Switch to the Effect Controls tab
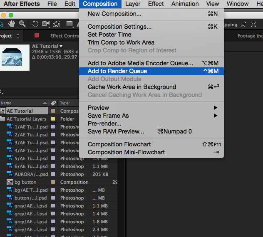263x237 pixels. point(65,36)
